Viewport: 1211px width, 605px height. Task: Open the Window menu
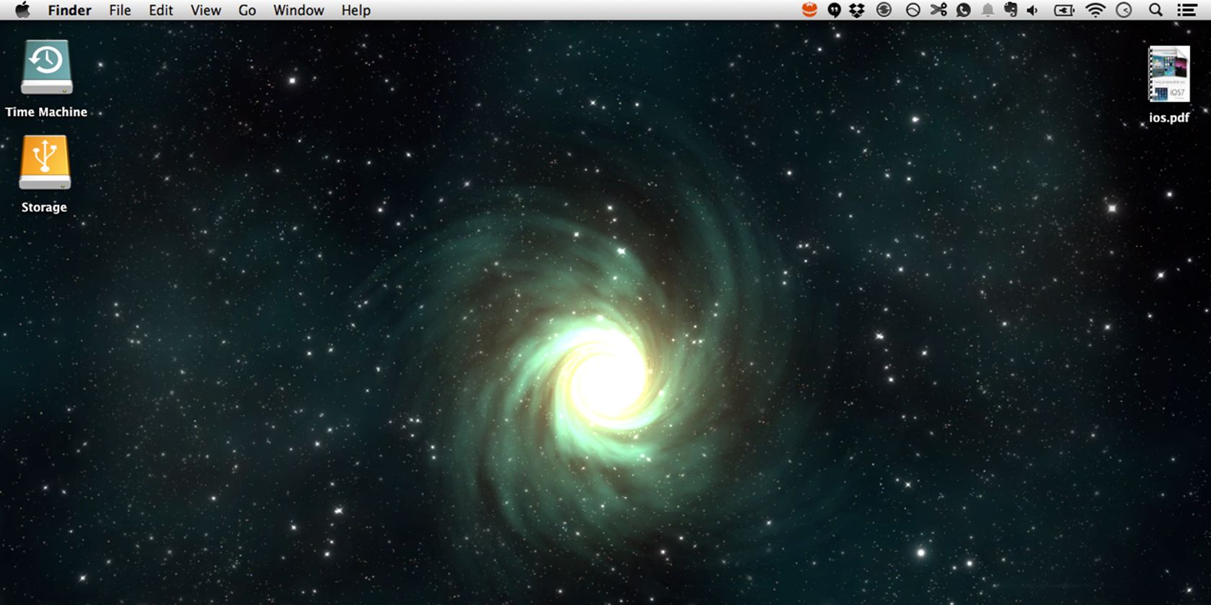(x=298, y=10)
